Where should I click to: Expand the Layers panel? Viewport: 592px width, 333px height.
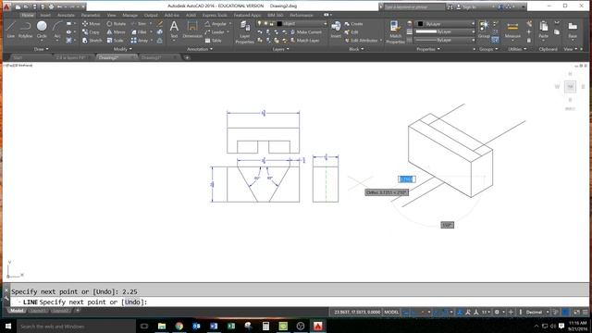[280, 49]
